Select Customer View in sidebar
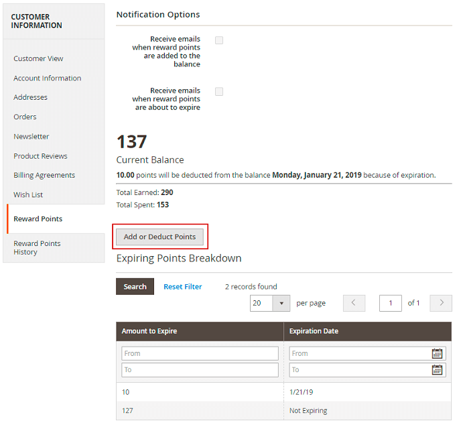The height and width of the screenshot is (431, 459). point(38,59)
